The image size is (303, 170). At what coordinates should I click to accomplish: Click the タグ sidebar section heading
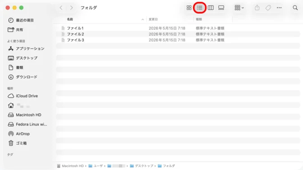click(x=10, y=155)
